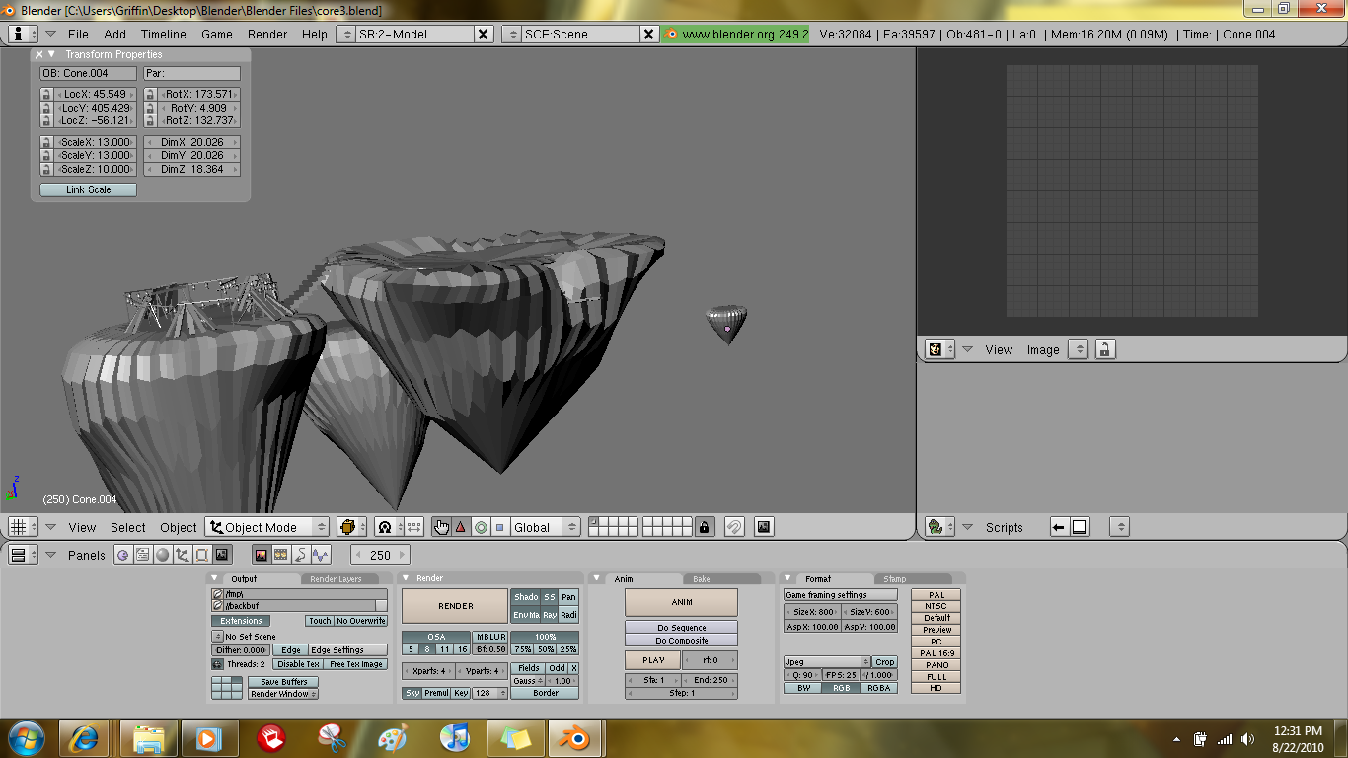Toggle the Fields render option
Screen dimensions: 1348x758
(529, 668)
